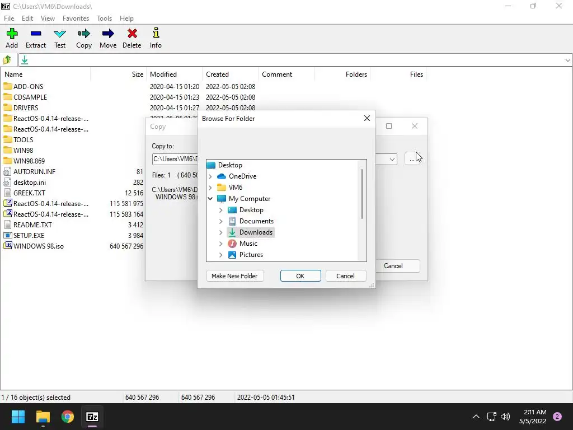Screen dimensions: 573x430
Task: Click the Pictures icon in folder tree
Action: click(x=232, y=255)
